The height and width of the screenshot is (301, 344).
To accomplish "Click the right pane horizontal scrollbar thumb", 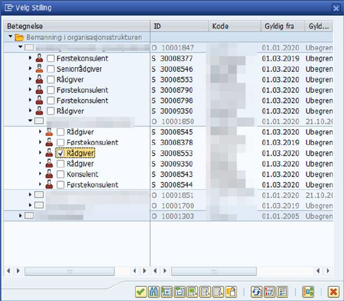I will click(x=214, y=271).
